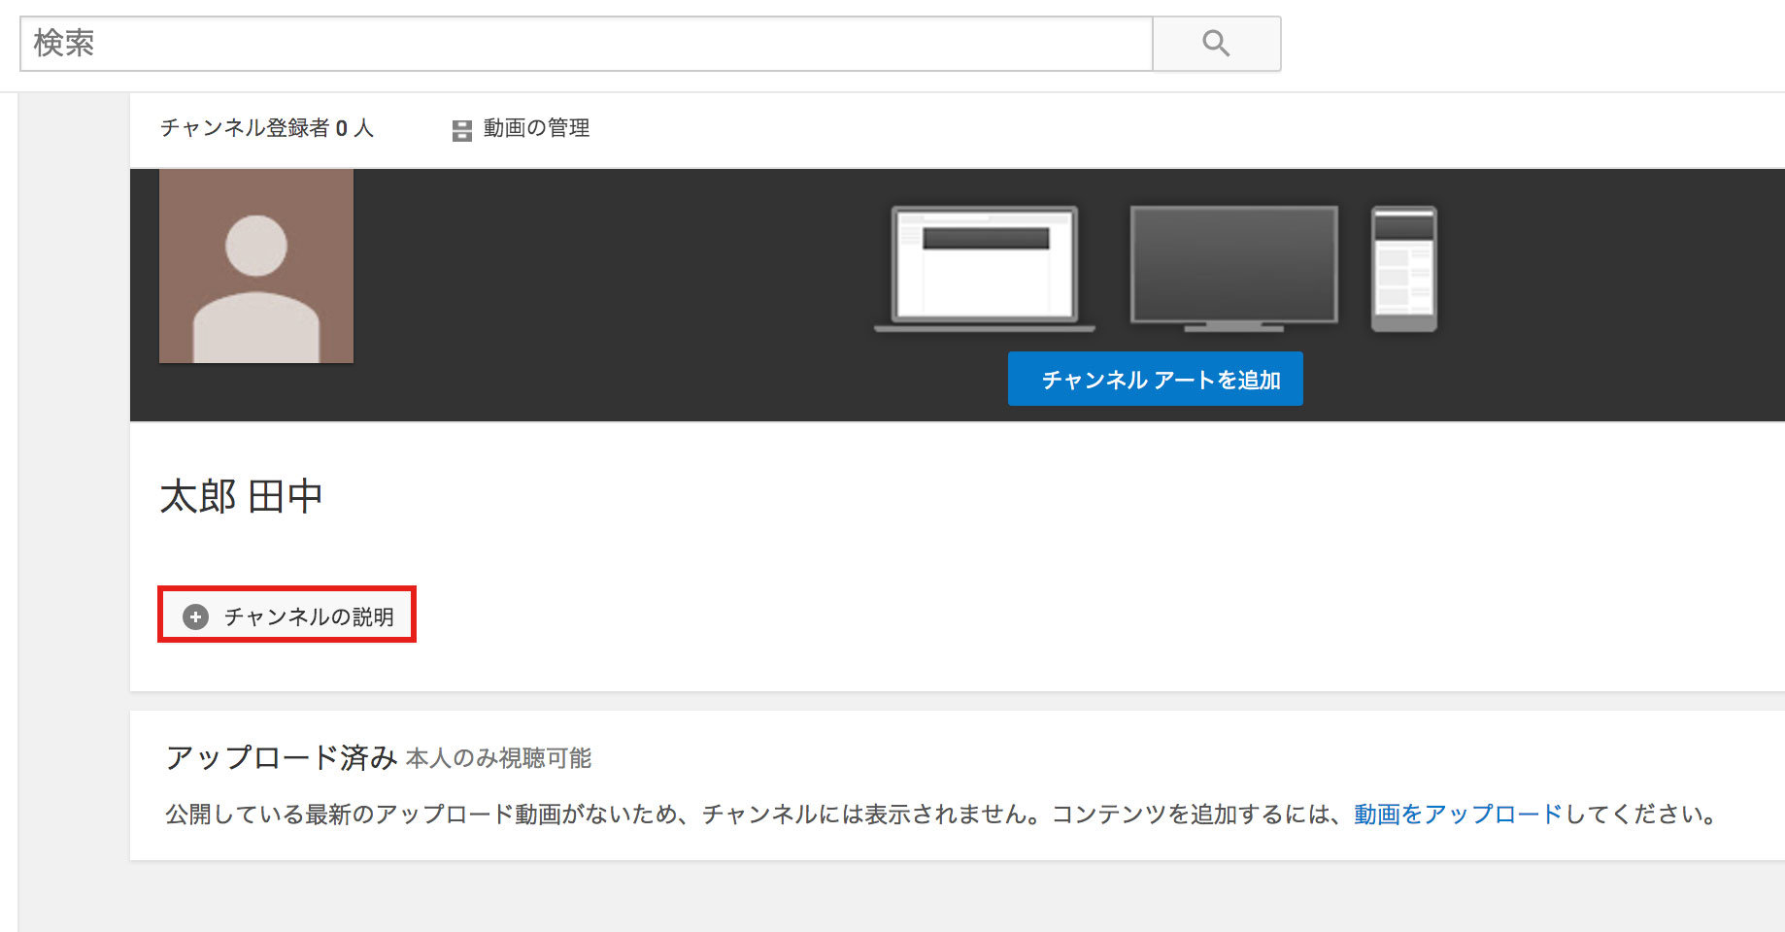
Task: Focus the 検索 search input field
Action: point(587,44)
